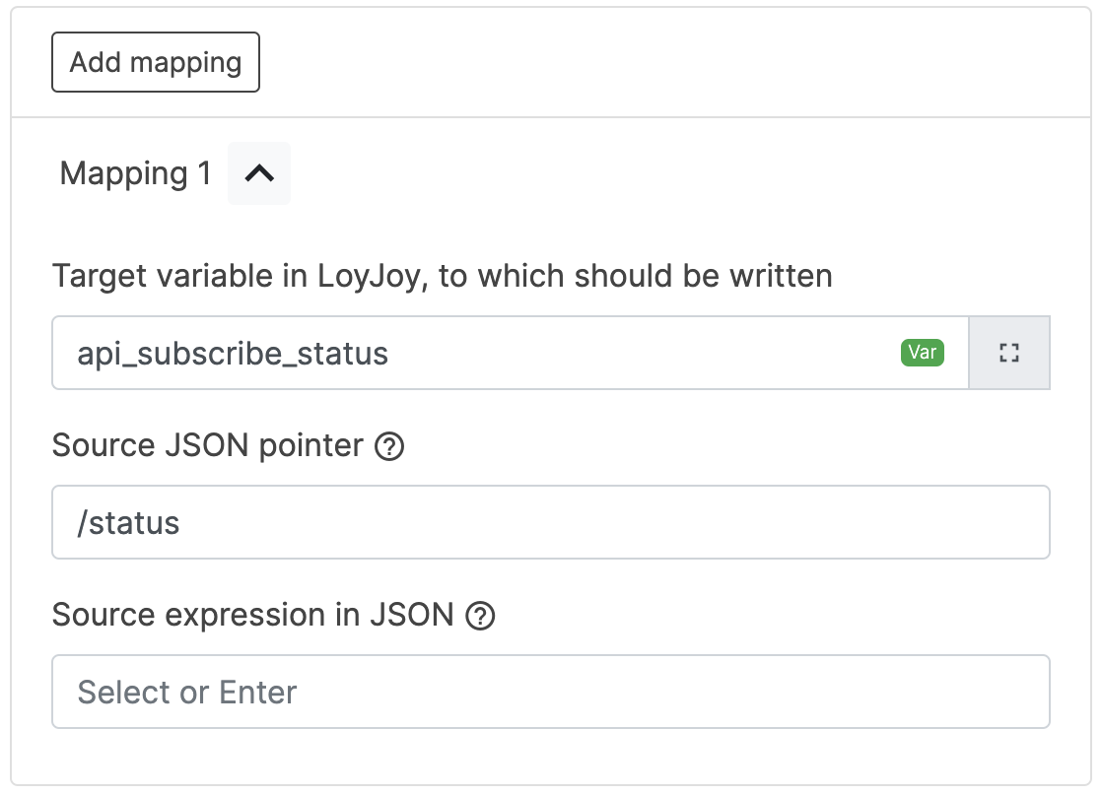Show help for Source expression in JSON
This screenshot has width=1102, height=796.
(480, 616)
